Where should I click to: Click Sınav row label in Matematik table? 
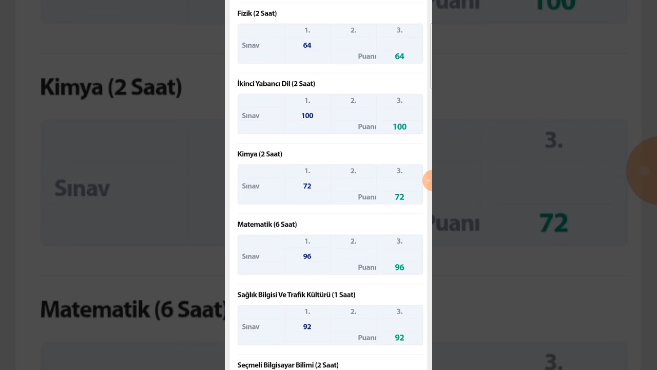(x=250, y=256)
